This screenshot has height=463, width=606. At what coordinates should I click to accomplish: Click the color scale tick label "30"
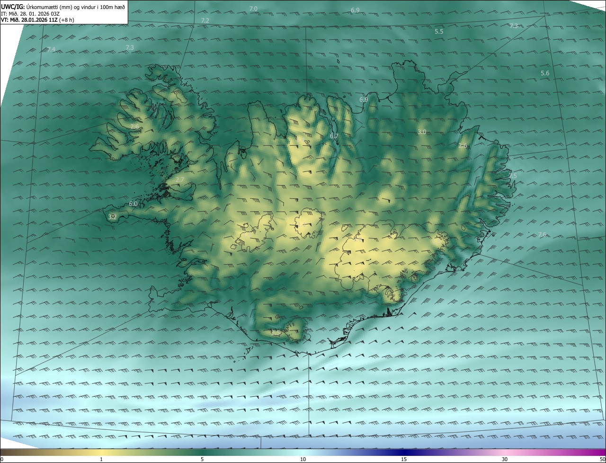(505, 459)
